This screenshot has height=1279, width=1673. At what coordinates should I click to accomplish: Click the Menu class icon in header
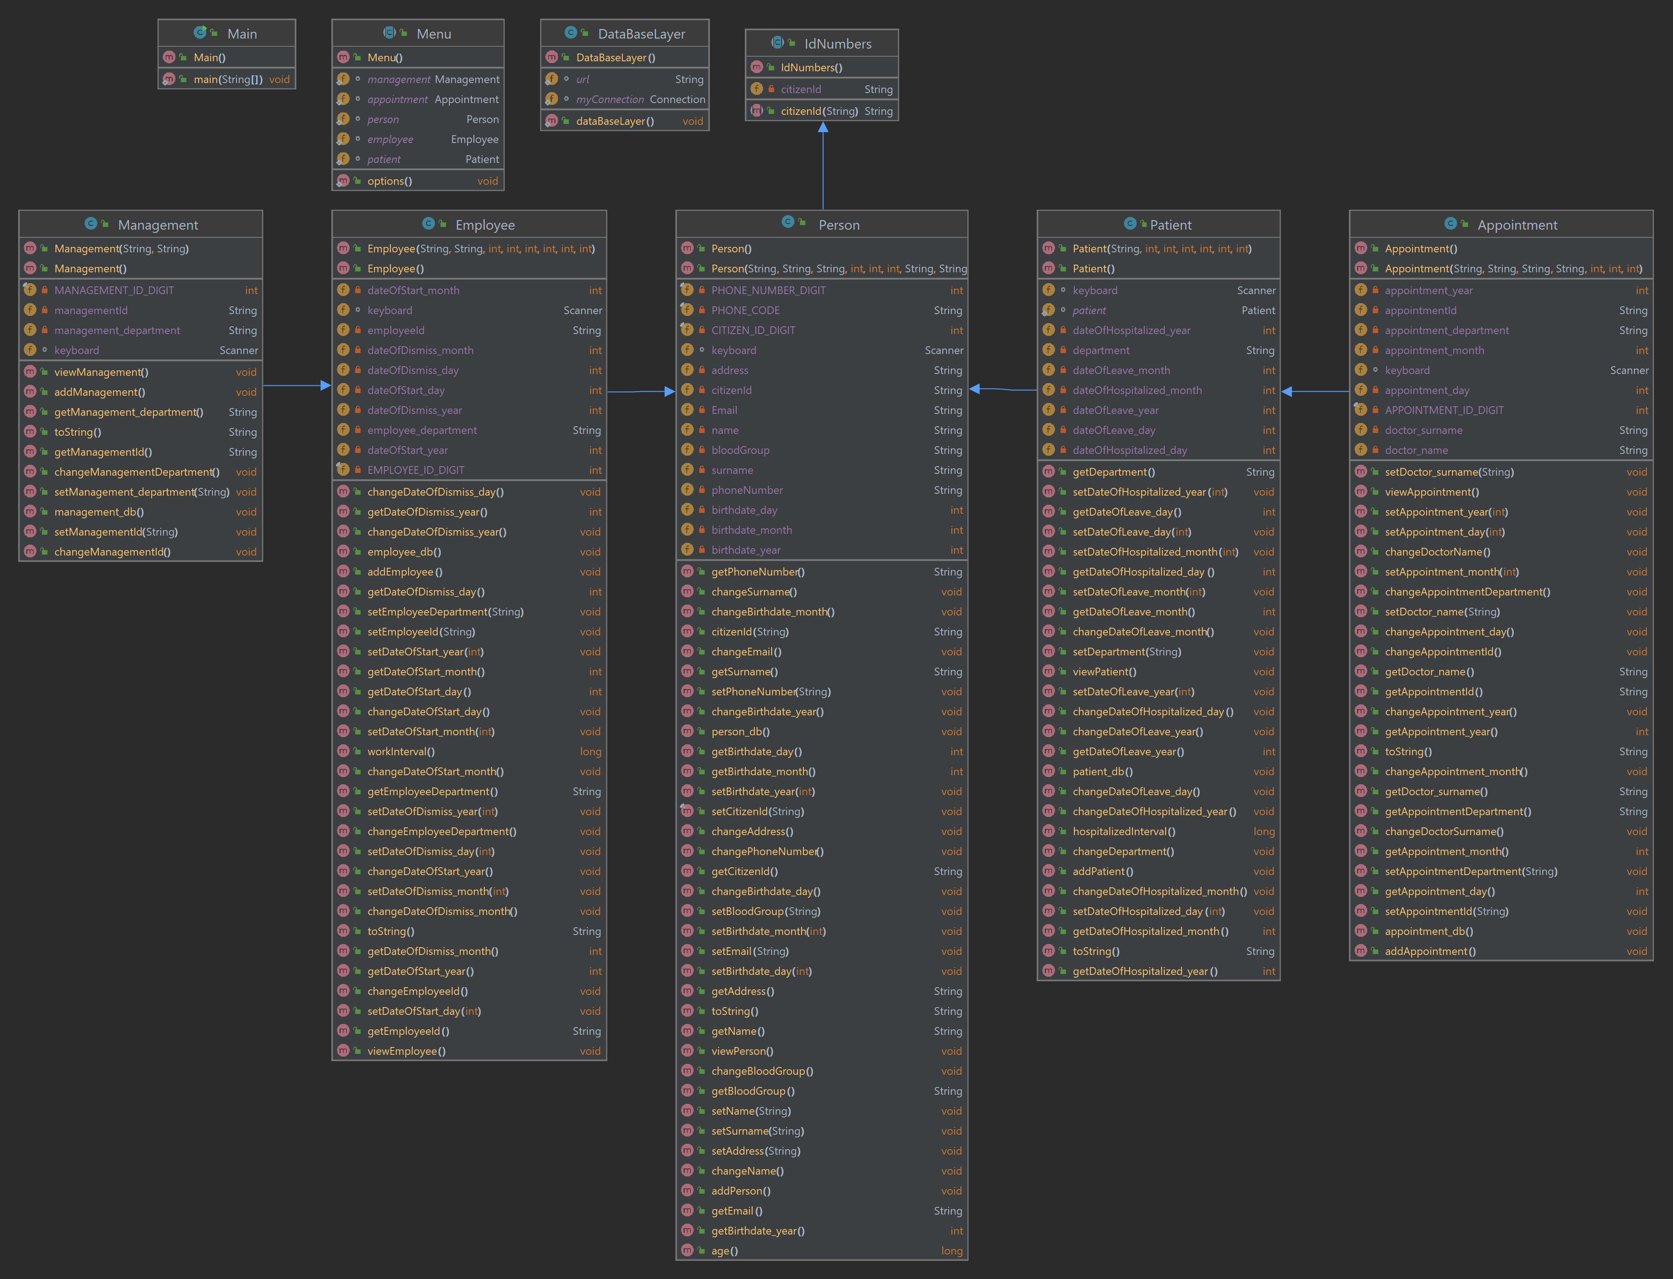(x=389, y=33)
